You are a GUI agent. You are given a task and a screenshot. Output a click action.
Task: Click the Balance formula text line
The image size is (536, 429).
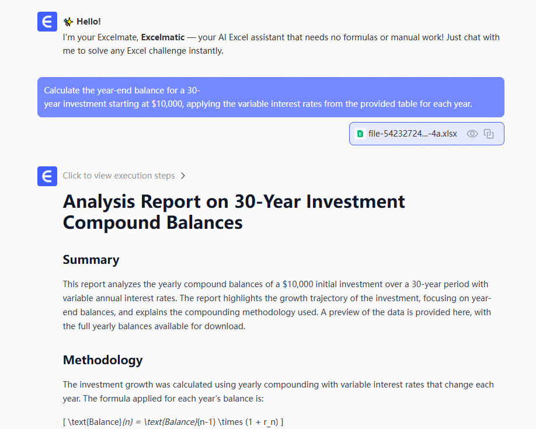point(173,421)
